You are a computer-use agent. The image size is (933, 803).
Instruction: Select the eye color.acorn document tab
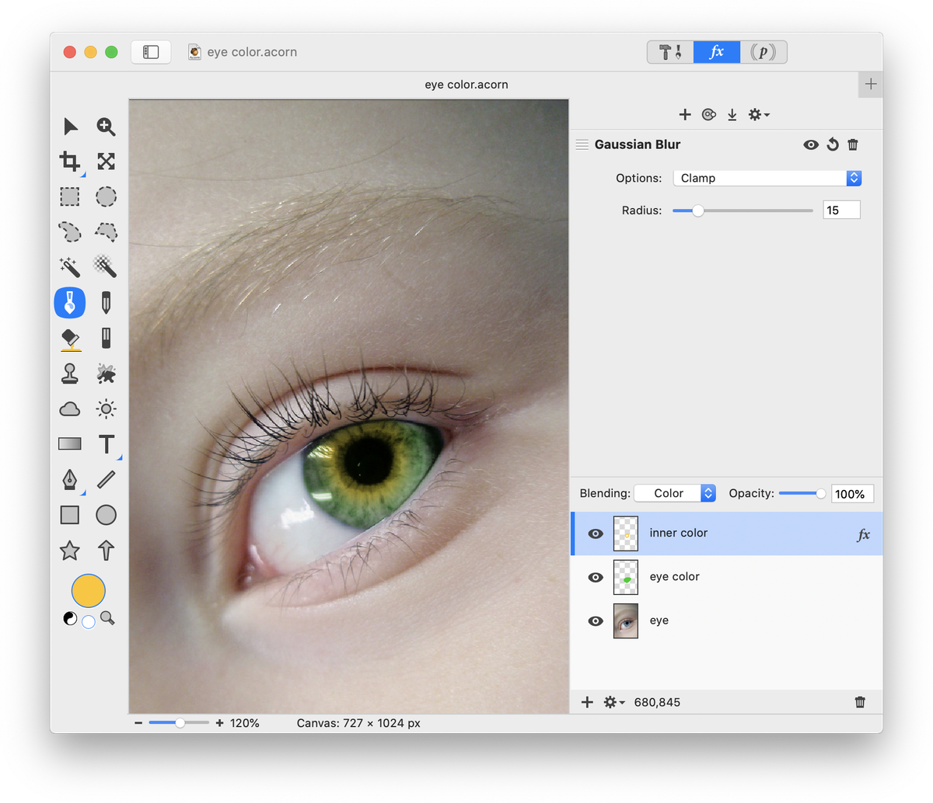(466, 85)
